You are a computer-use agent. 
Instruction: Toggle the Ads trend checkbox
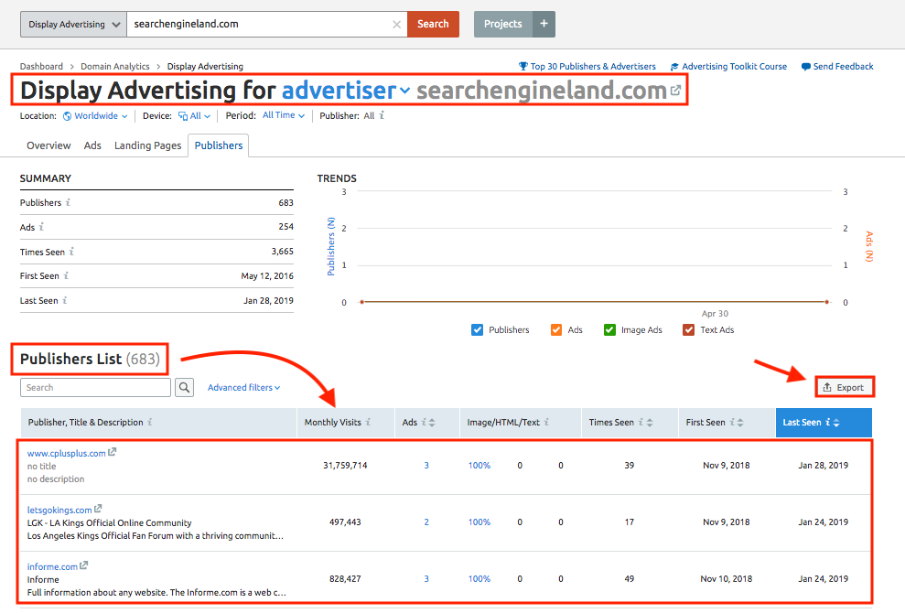pyautogui.click(x=556, y=329)
